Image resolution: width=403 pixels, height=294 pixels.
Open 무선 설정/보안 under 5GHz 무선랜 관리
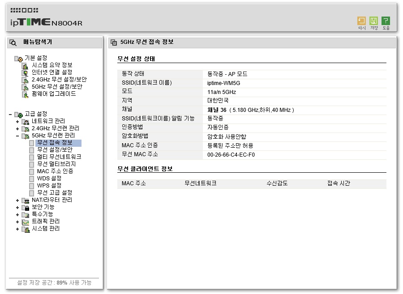55,150
